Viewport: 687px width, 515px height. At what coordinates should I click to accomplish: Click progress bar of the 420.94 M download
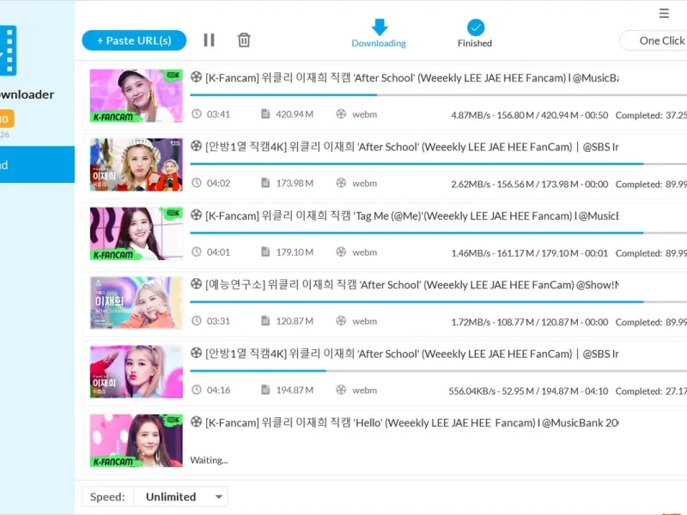[439, 94]
